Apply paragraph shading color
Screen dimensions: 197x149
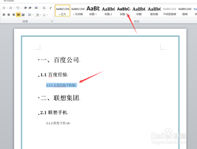coord(37,15)
